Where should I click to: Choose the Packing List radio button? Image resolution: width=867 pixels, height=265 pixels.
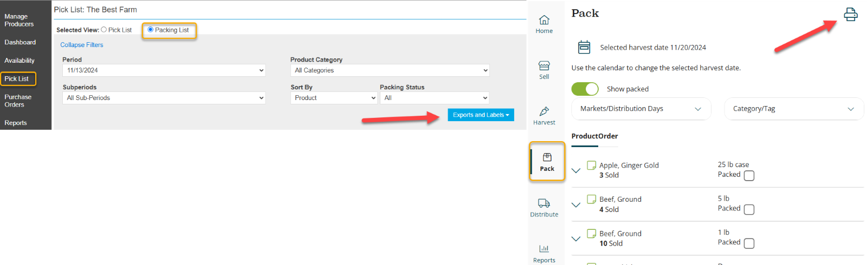151,30
